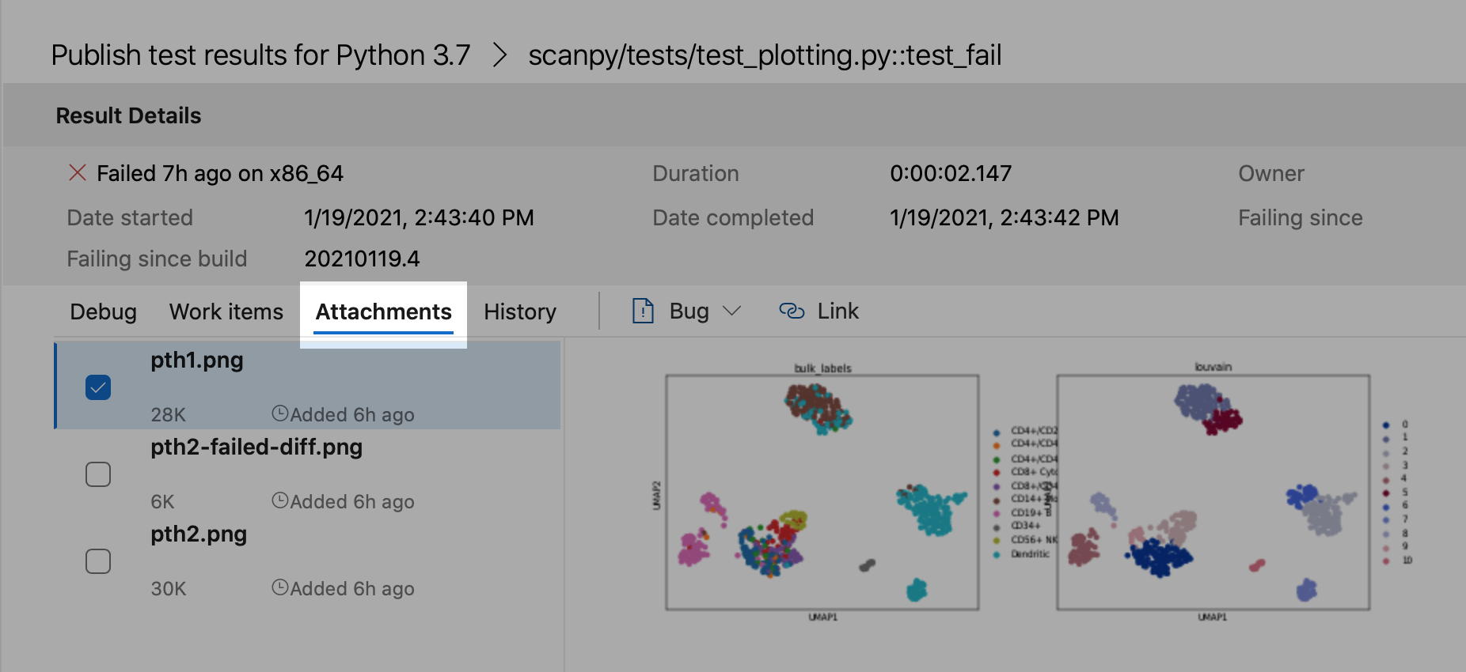Click the Link button label

pyautogui.click(x=837, y=311)
